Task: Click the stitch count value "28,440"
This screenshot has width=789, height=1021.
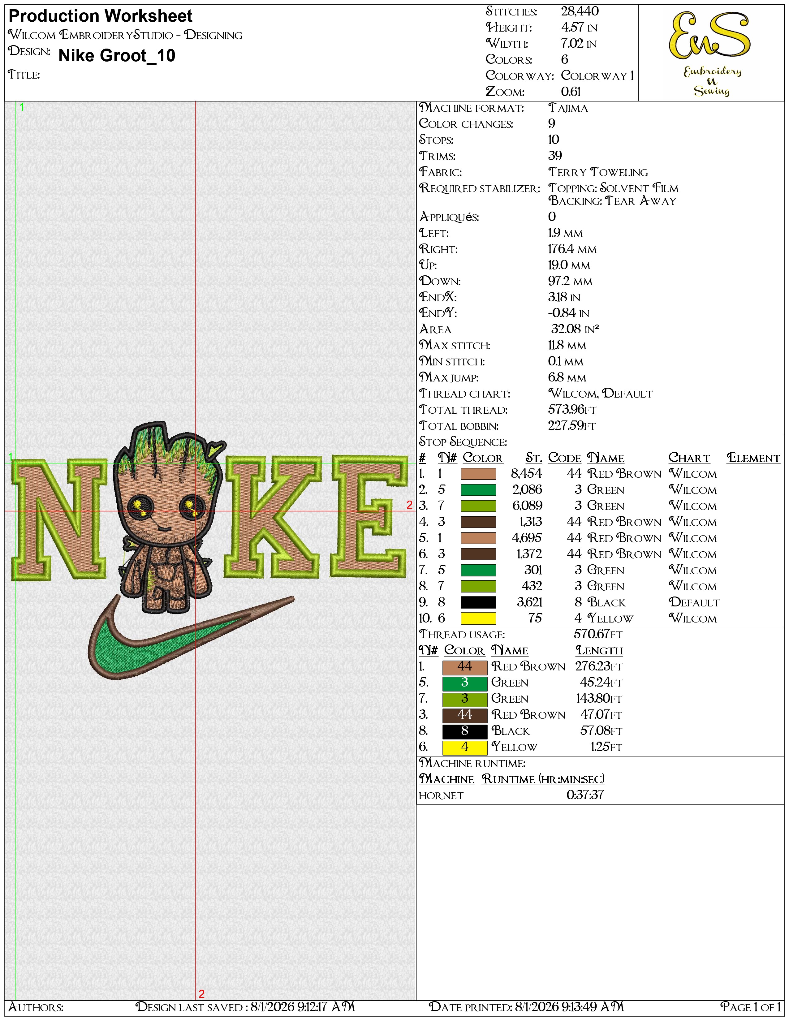Action: tap(580, 12)
